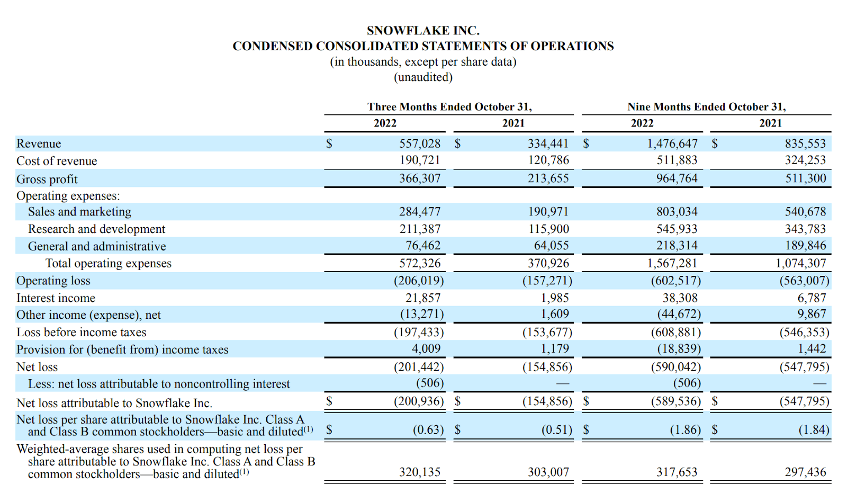Select per share loss (1.84)
Viewport: 847px width, 493px height.
[x=814, y=429]
